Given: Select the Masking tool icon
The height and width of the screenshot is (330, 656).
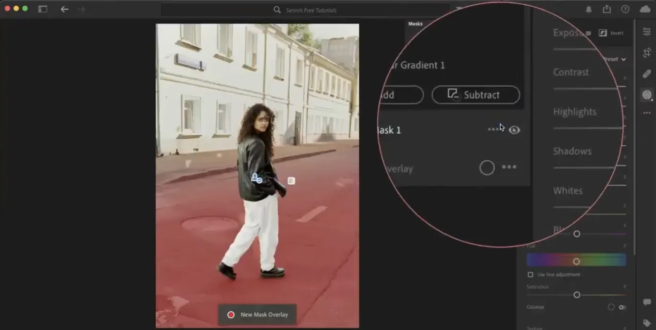Looking at the screenshot, I should click(647, 94).
